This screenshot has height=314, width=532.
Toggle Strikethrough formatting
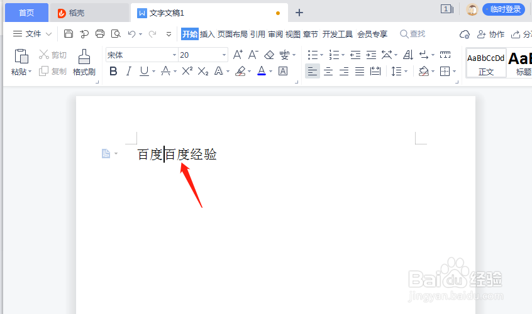click(165, 71)
